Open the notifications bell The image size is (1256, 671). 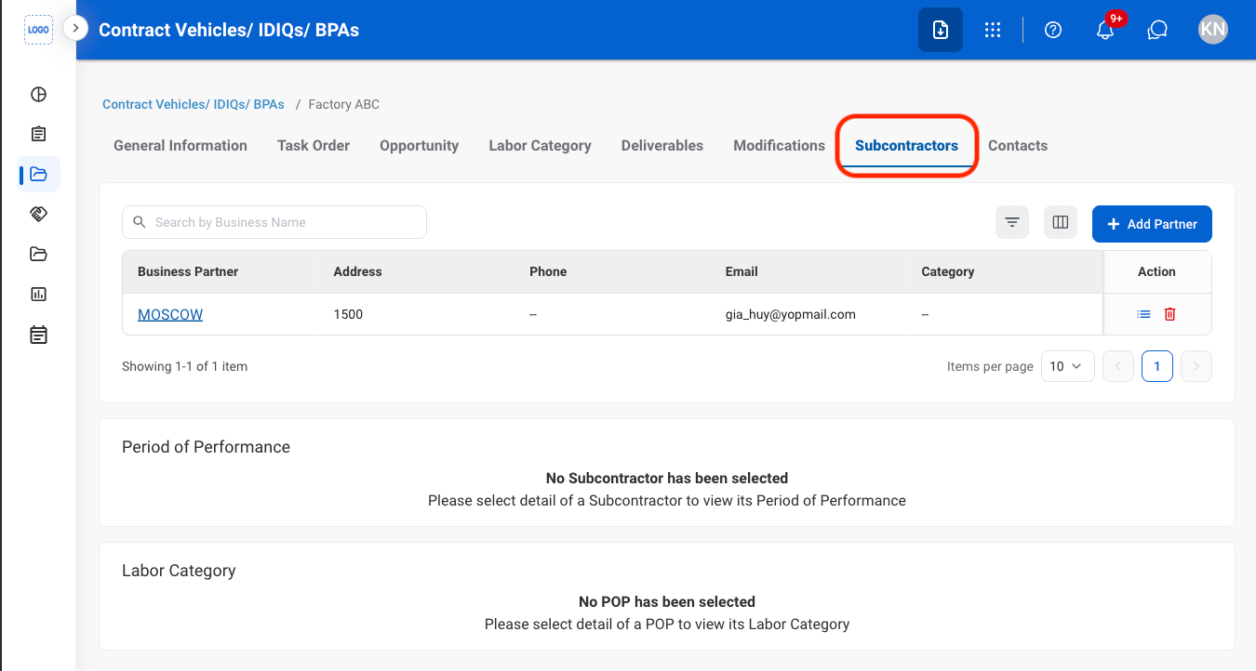click(1105, 30)
